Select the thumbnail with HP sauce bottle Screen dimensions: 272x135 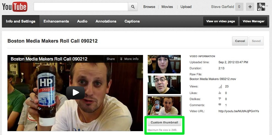coord(164,106)
